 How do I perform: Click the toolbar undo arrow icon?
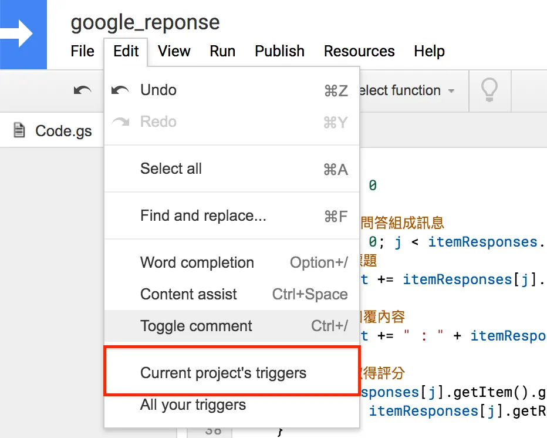(x=82, y=91)
